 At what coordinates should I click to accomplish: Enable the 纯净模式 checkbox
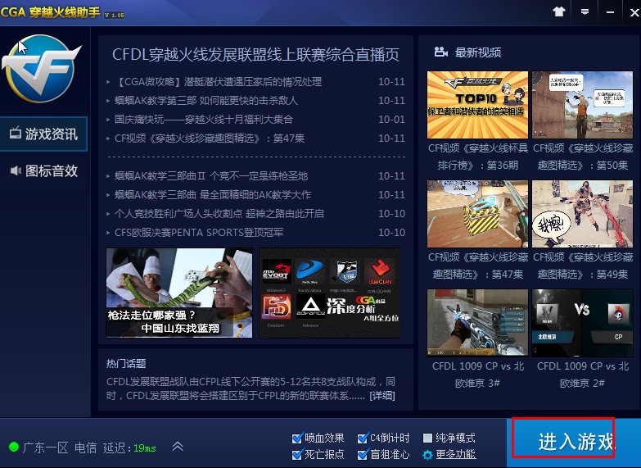pos(427,438)
